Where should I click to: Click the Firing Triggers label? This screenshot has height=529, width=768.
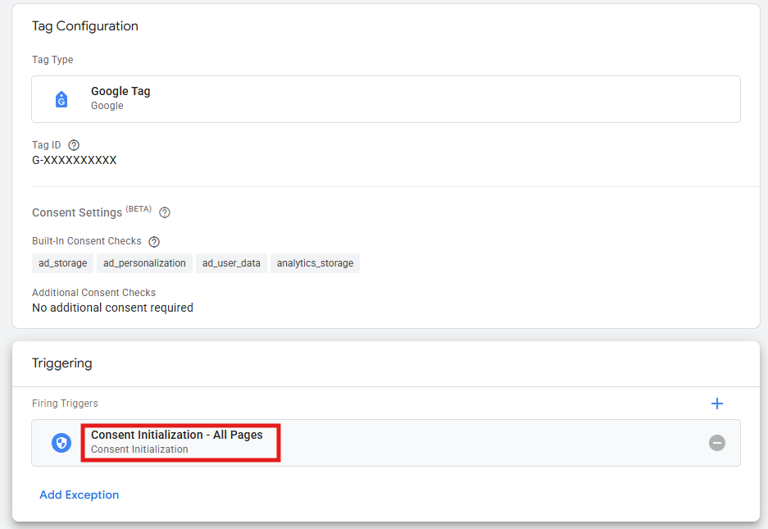65,404
